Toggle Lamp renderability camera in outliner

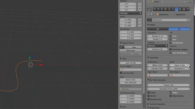190,2
